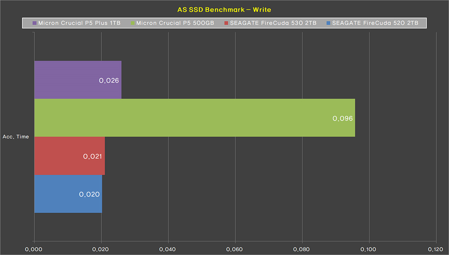Click blue legend swatch for FireCuda 520
The image size is (449, 255).
329,23
